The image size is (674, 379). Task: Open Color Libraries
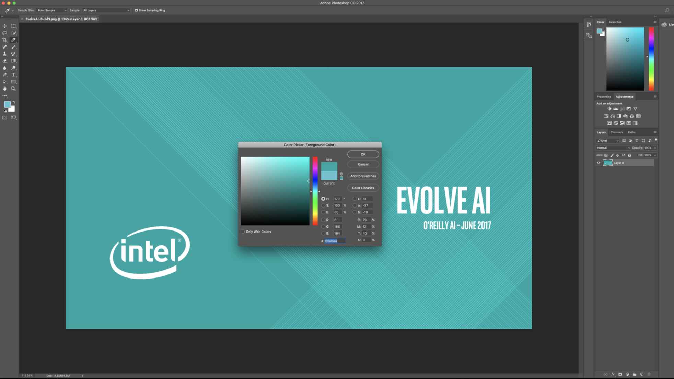[363, 188]
